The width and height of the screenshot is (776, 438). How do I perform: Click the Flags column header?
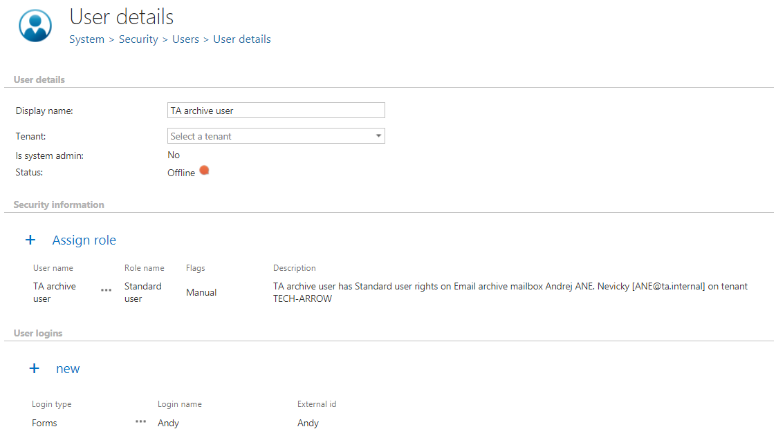pos(195,268)
